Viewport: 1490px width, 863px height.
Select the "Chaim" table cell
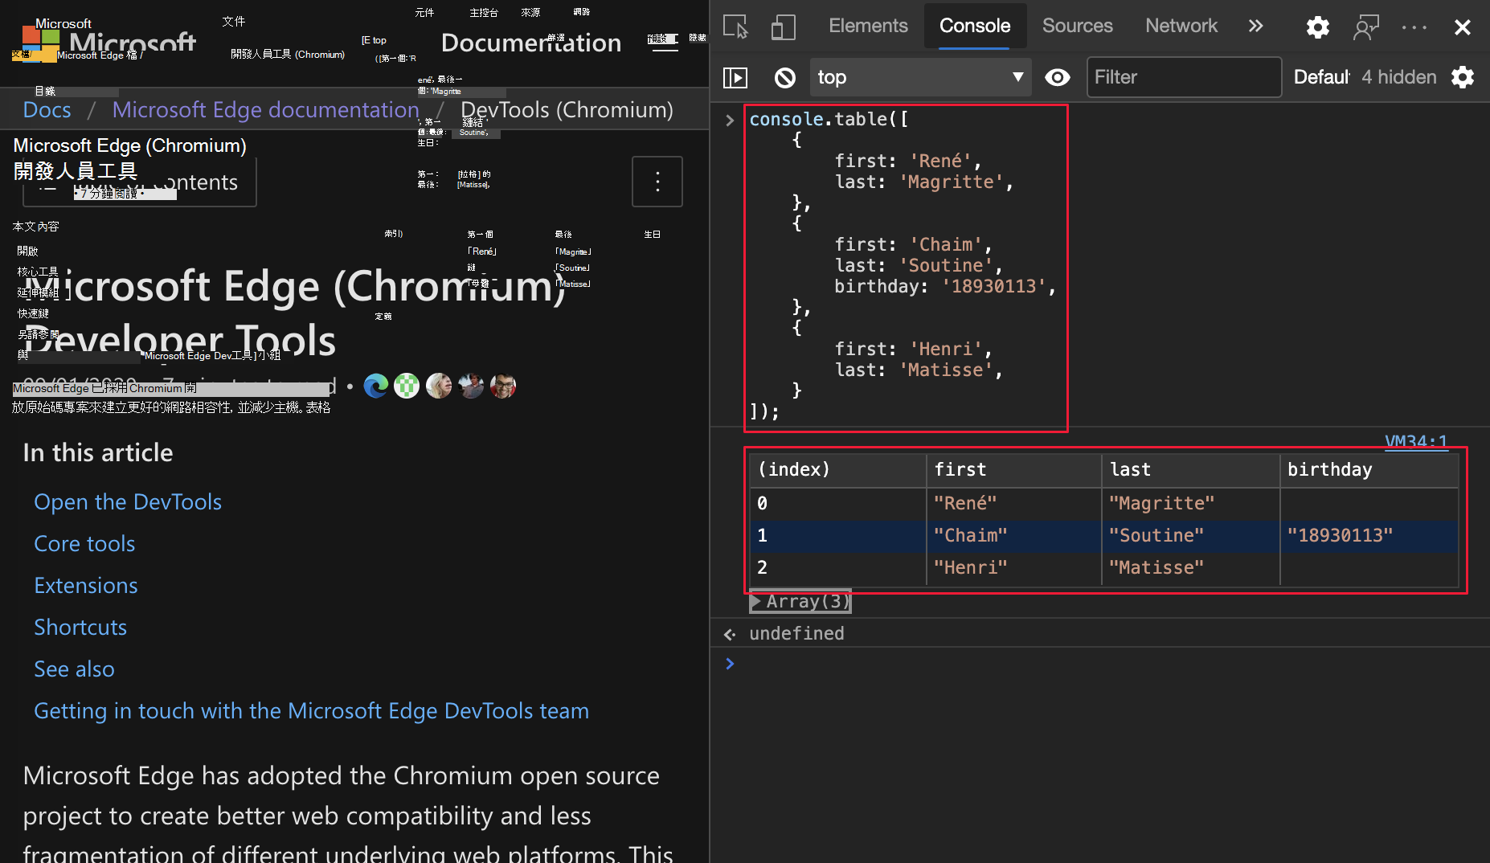(x=1013, y=535)
